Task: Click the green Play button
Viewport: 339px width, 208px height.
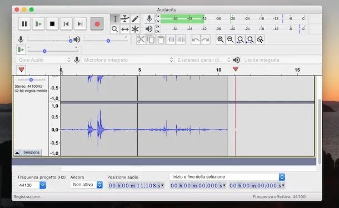Action: (x=38, y=24)
